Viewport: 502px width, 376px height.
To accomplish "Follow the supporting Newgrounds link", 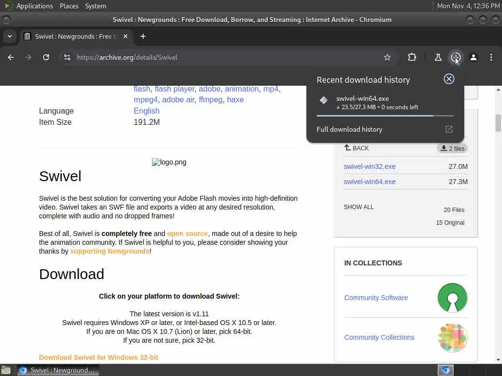I will point(110,251).
